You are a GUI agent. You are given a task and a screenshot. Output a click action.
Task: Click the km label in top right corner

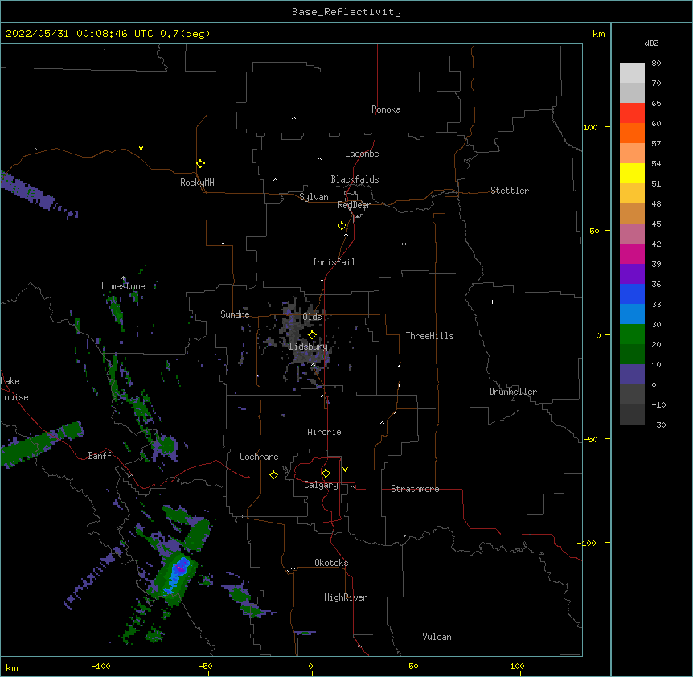[598, 34]
